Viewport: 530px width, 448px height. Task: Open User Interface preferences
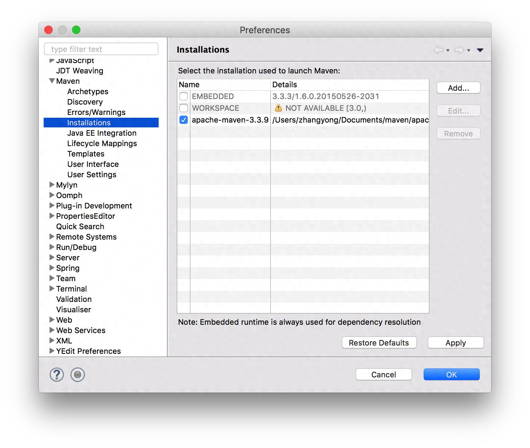93,164
